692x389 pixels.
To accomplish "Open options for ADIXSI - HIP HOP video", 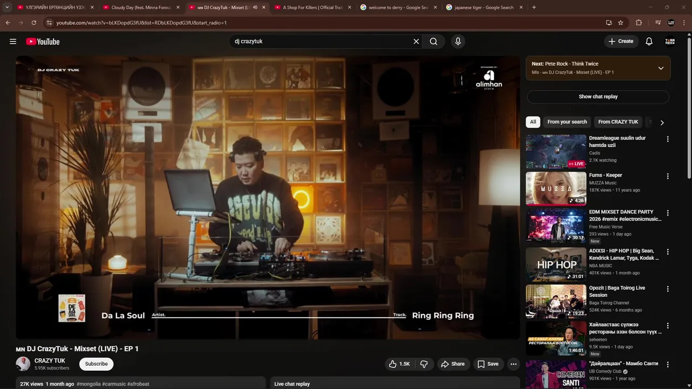I will pyautogui.click(x=668, y=252).
